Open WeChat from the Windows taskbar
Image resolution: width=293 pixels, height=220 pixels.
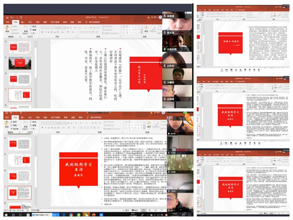pyautogui.click(x=86, y=215)
